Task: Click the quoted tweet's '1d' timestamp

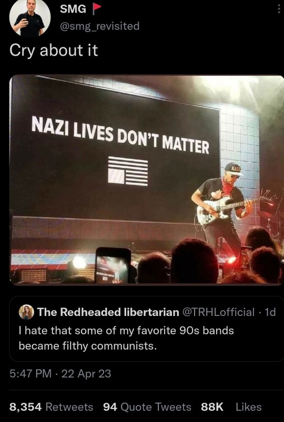Action: tap(270, 312)
